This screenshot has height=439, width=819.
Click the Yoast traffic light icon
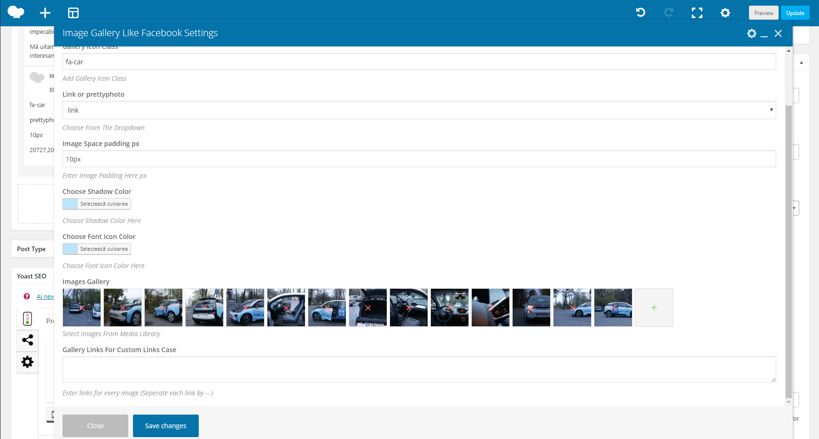click(x=27, y=319)
